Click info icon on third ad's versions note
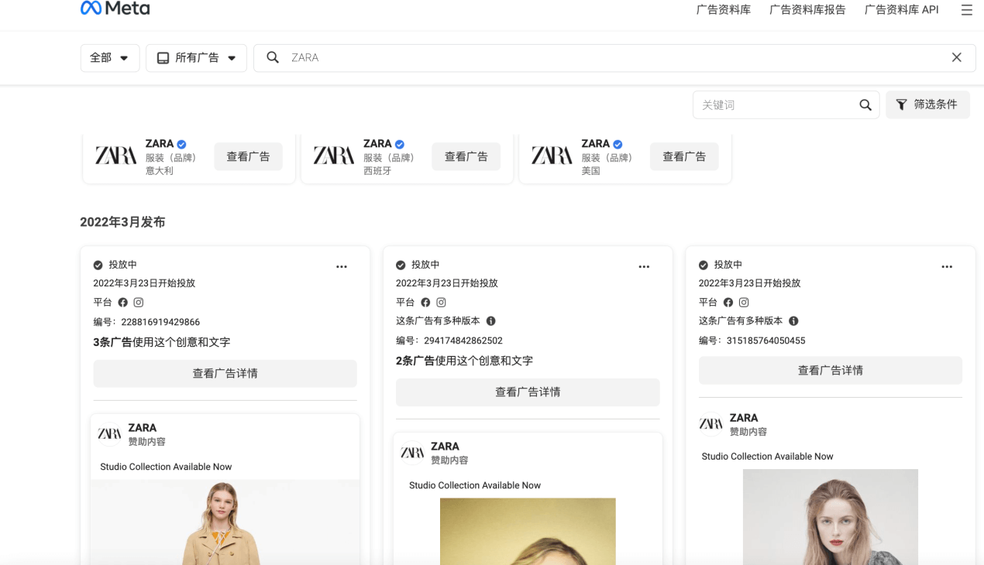Screen dimensions: 984x565 [x=793, y=321]
